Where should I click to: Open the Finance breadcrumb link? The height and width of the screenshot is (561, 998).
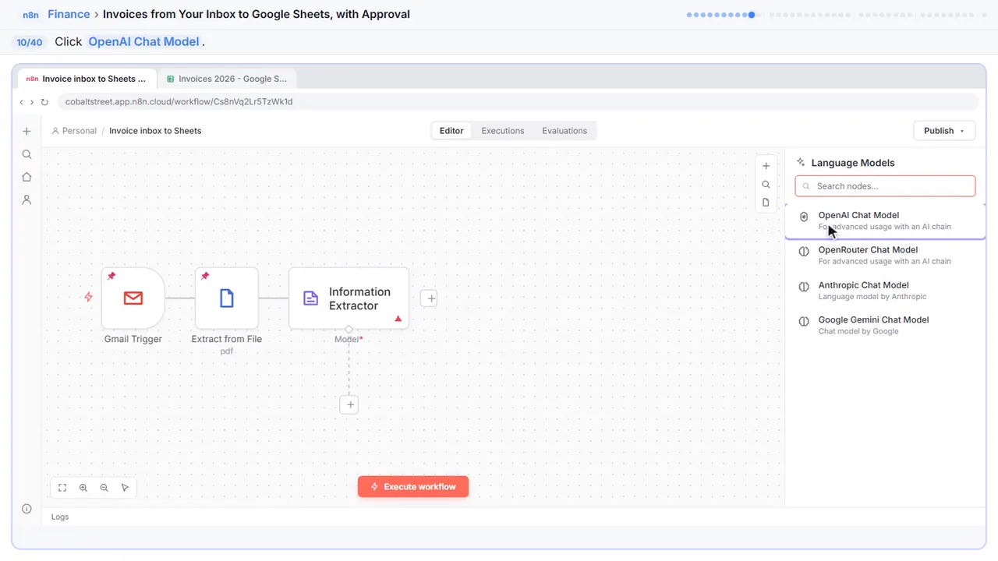click(x=69, y=14)
